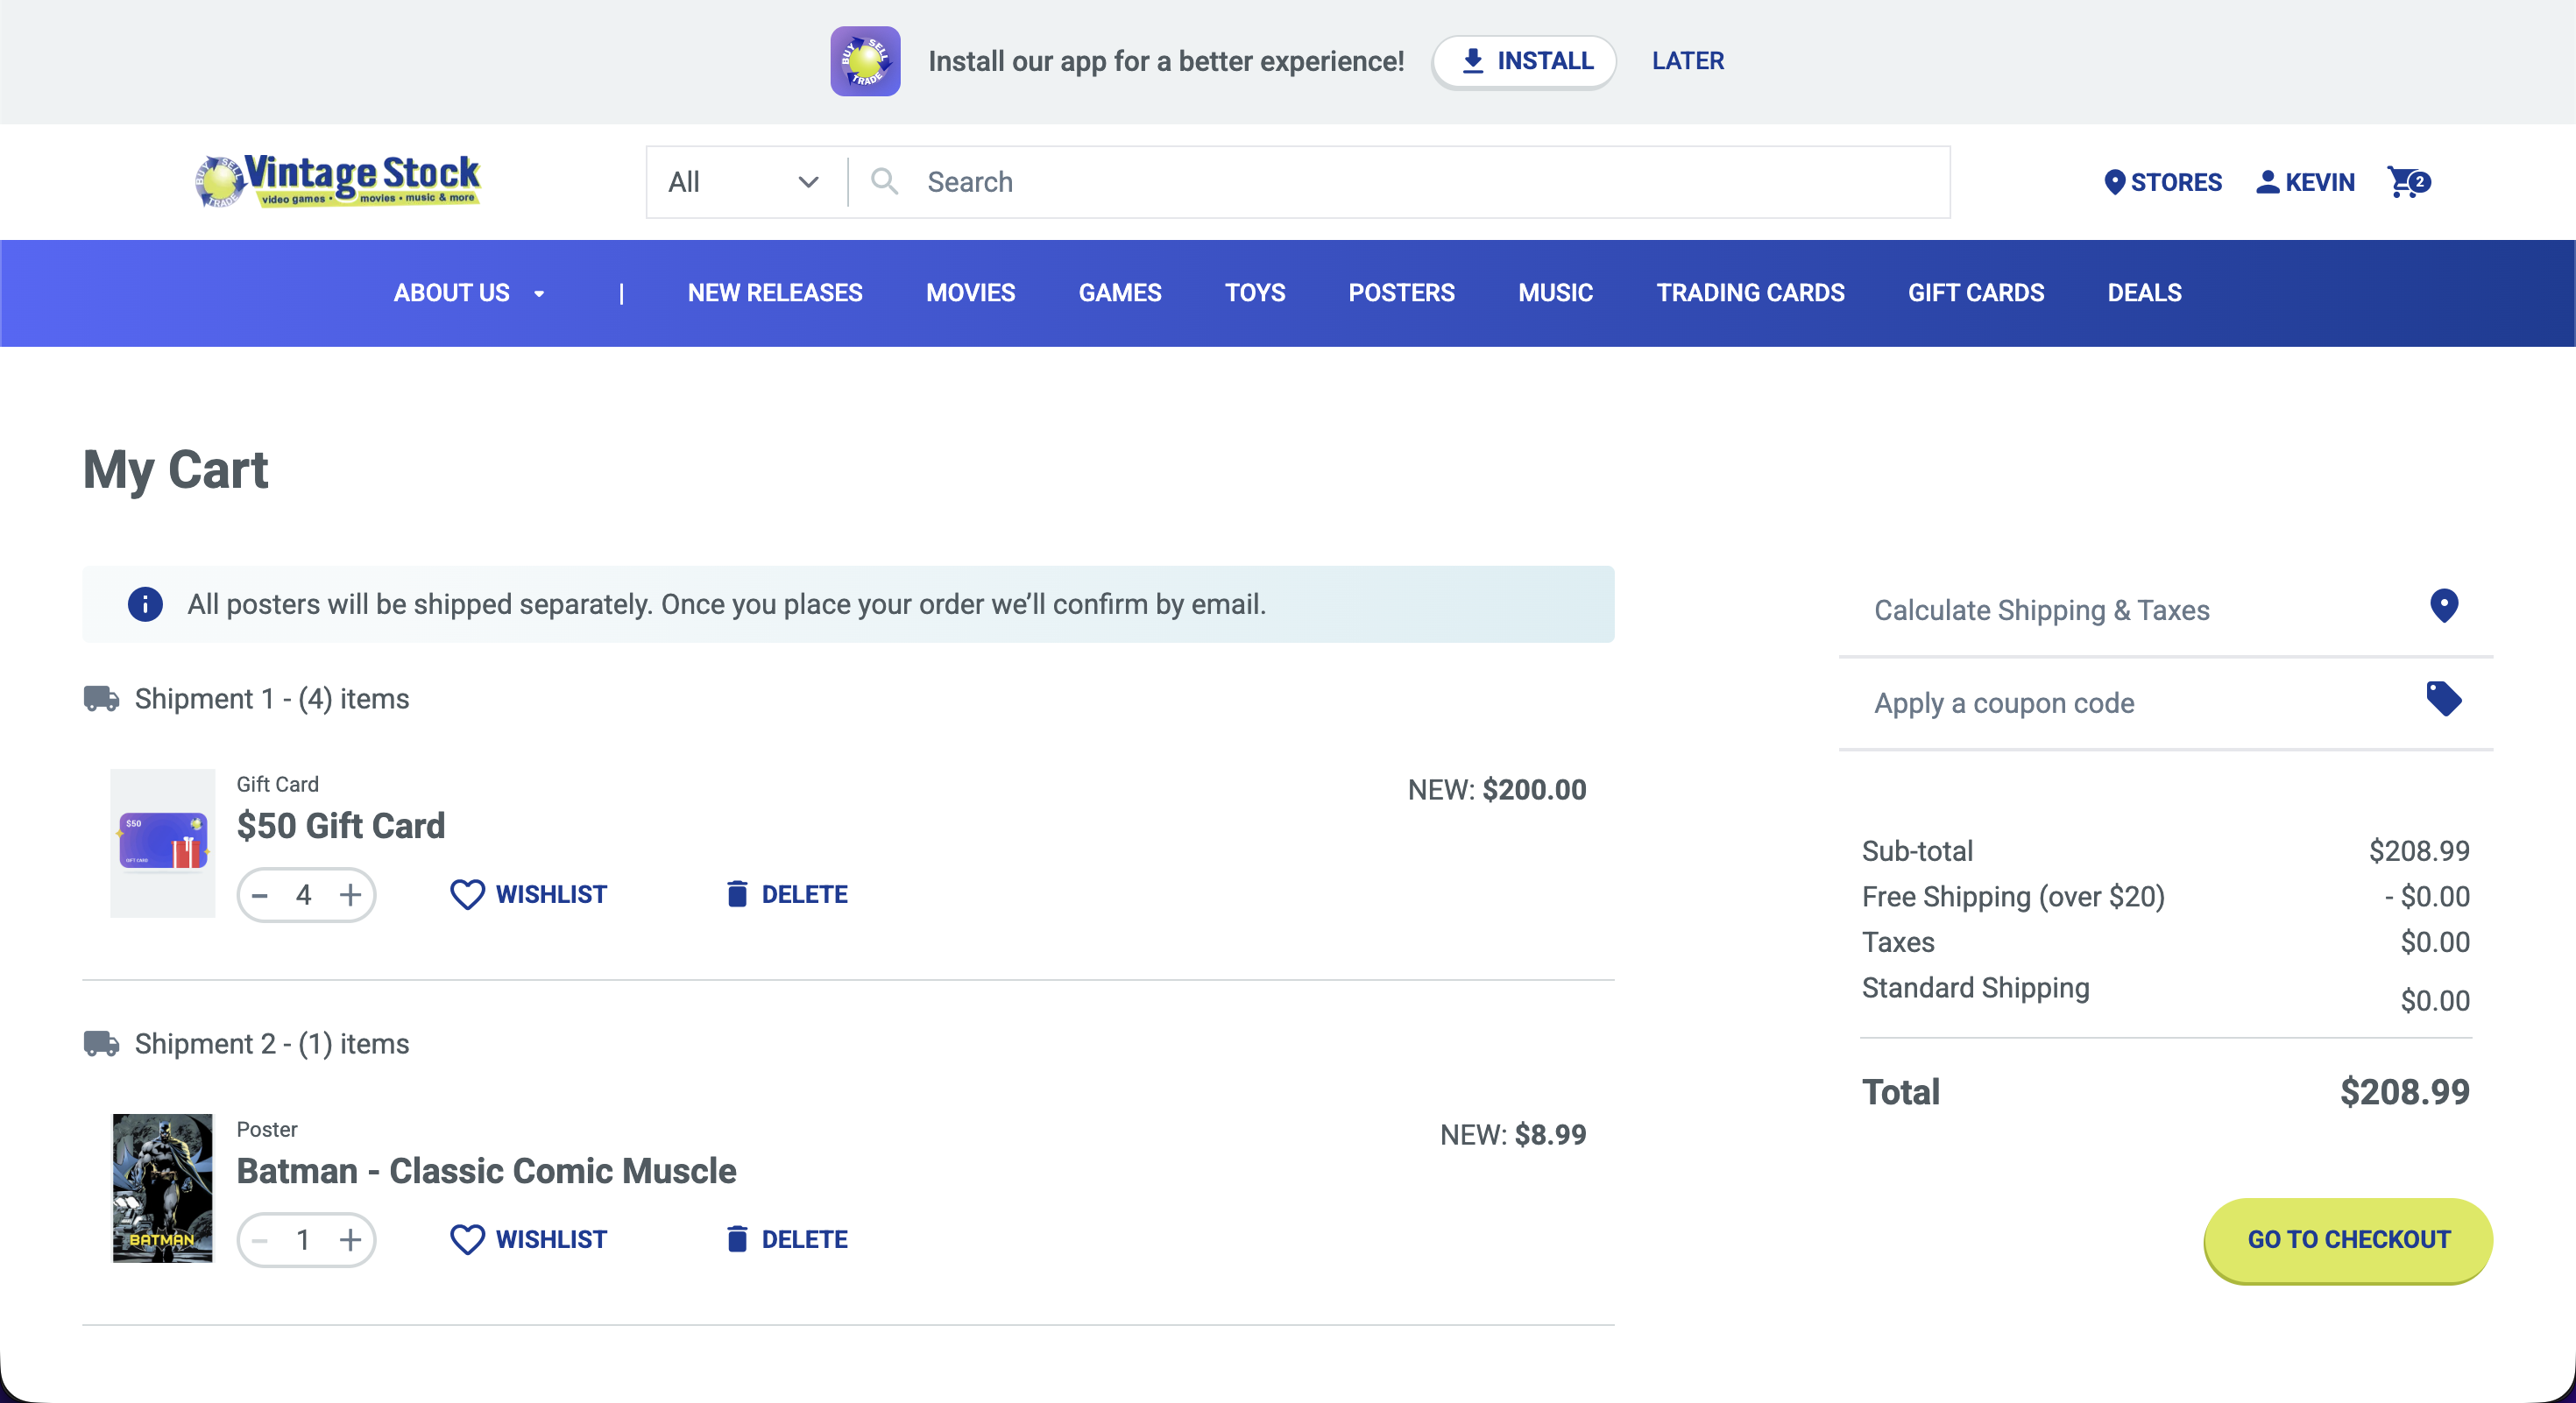Open Batman - Classic Comic Muscle title
This screenshot has height=1403, width=2576.
click(x=487, y=1170)
